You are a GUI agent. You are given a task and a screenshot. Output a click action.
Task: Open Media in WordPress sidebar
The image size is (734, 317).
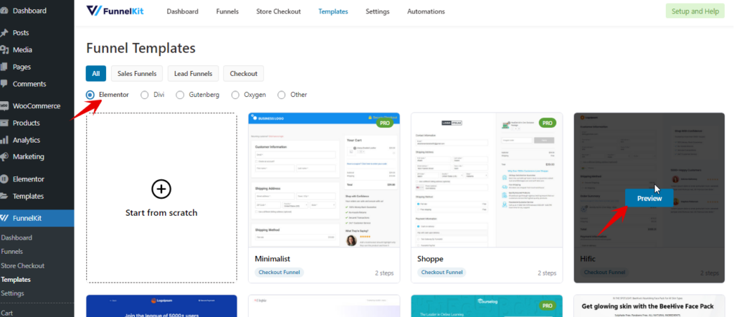[22, 49]
